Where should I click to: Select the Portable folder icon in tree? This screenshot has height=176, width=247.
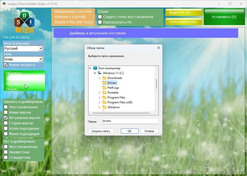[104, 93]
